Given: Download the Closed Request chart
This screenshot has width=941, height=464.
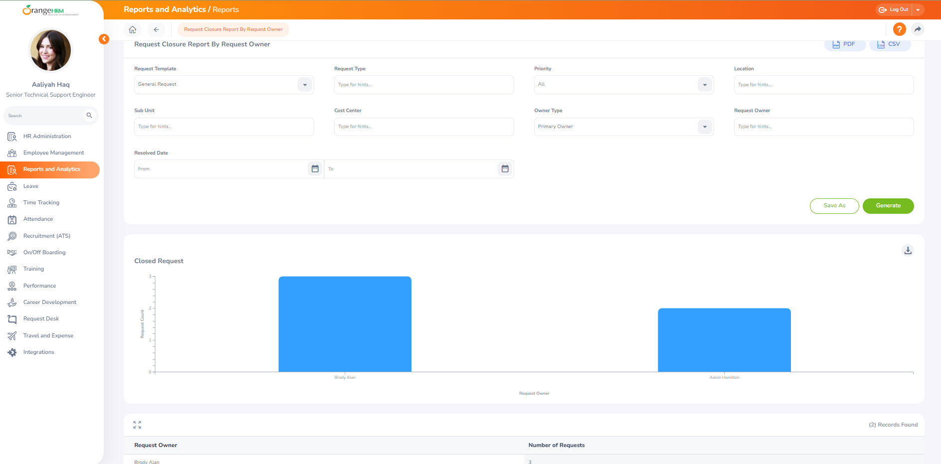Looking at the screenshot, I should pyautogui.click(x=908, y=250).
